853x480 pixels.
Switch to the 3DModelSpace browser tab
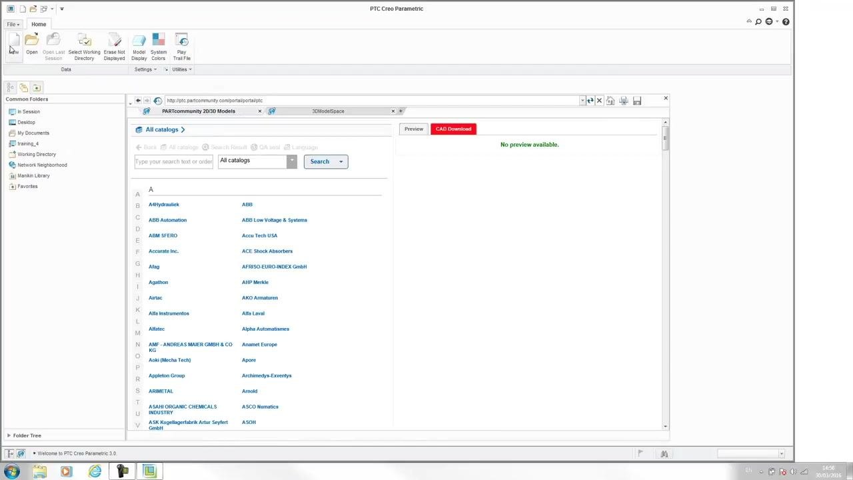coord(328,111)
